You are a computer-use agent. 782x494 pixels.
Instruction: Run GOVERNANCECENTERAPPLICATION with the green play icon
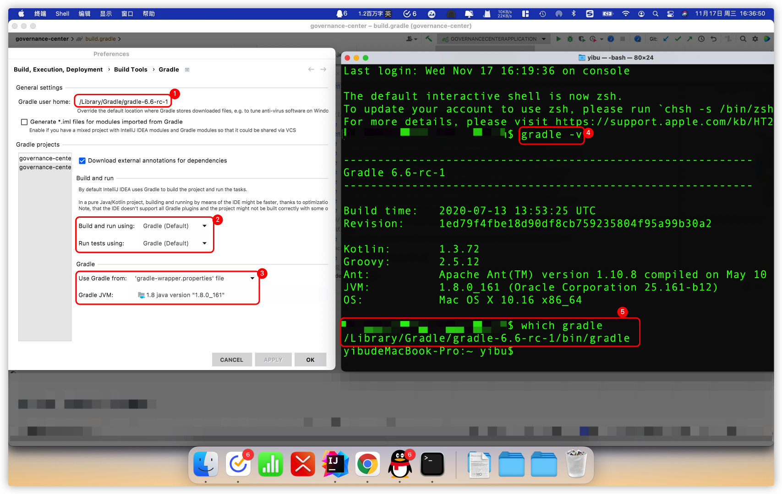(558, 39)
